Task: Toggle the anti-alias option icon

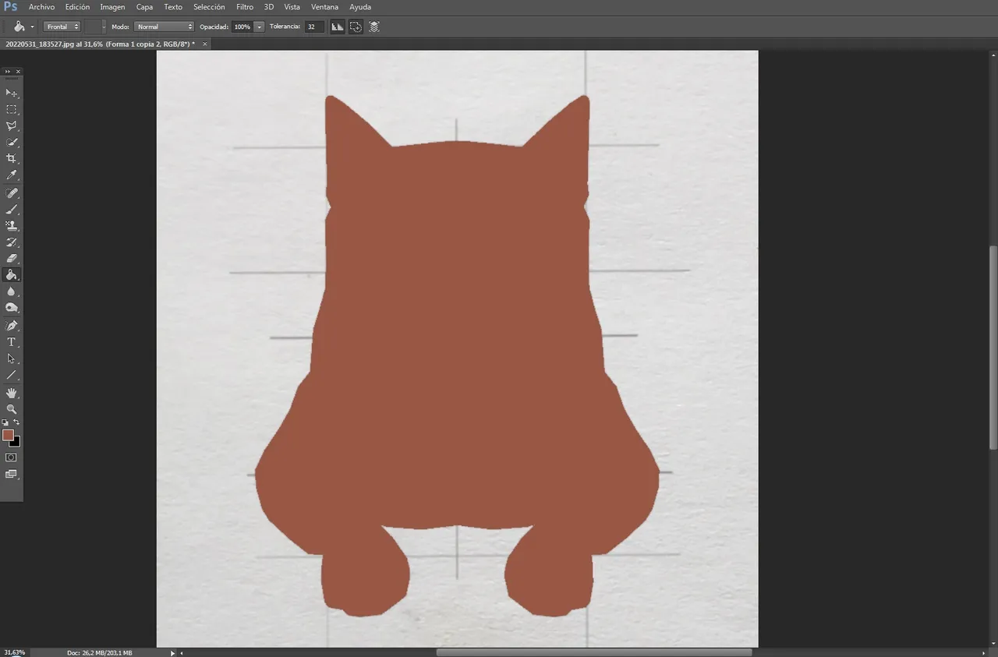Action: [x=337, y=26]
